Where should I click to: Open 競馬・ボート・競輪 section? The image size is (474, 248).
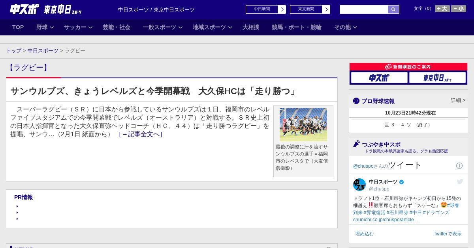click(297, 27)
